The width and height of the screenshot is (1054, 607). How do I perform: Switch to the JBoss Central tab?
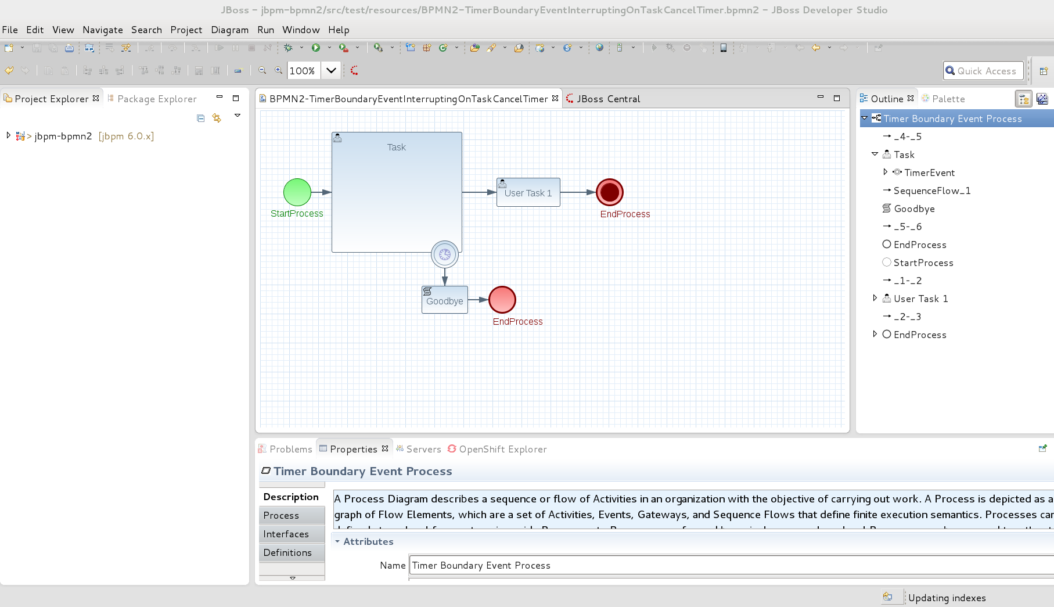pyautogui.click(x=605, y=99)
